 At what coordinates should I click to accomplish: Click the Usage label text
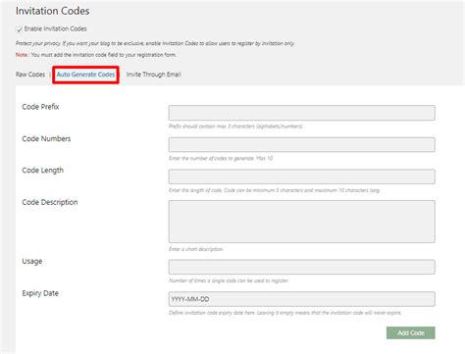click(x=32, y=261)
